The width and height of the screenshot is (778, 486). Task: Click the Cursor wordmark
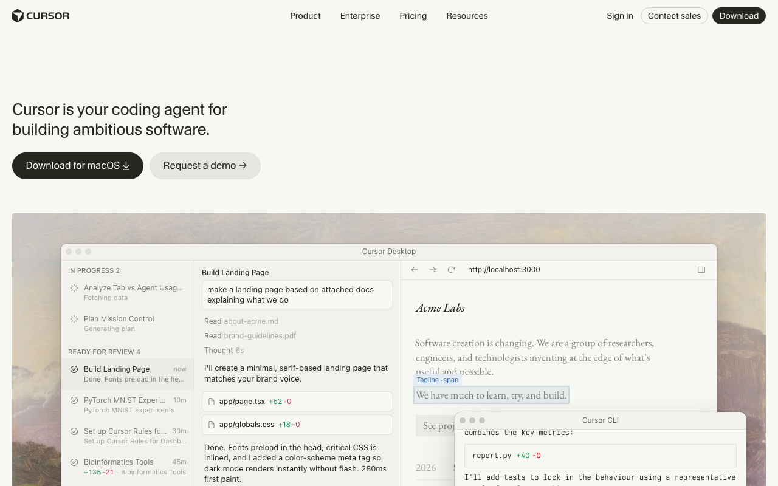[x=48, y=16]
